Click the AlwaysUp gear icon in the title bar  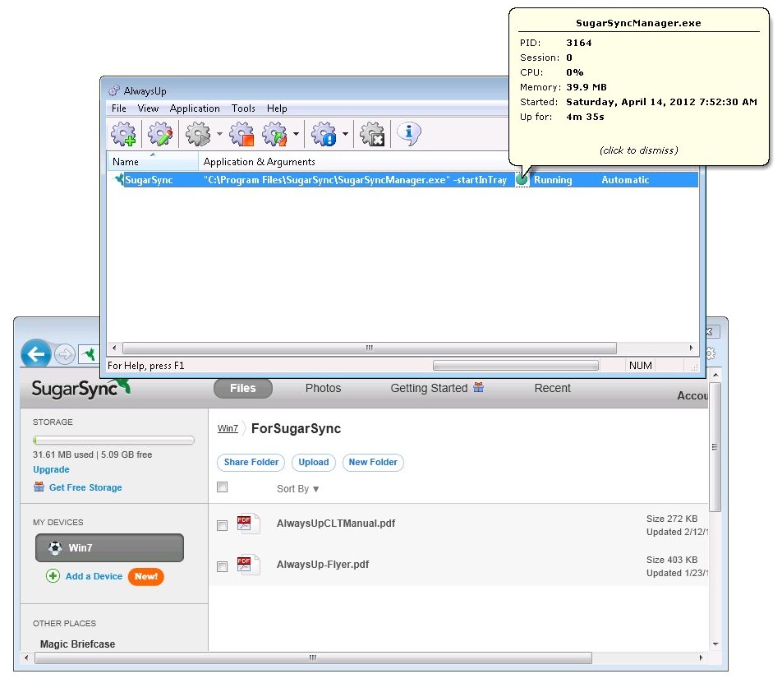click(114, 90)
